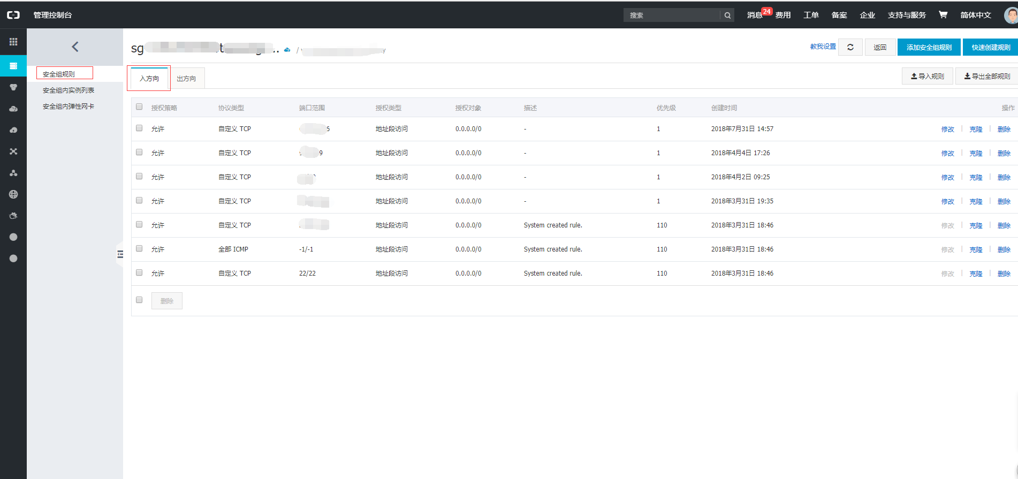Click the 导出全部规则 button

tap(987, 76)
